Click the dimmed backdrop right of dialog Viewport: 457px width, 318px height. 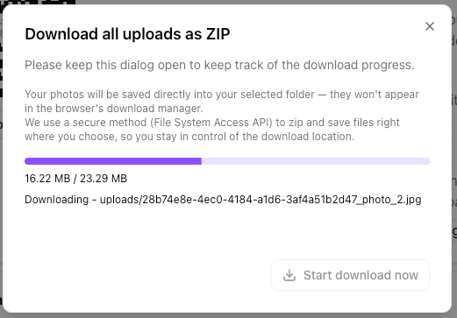click(454, 146)
